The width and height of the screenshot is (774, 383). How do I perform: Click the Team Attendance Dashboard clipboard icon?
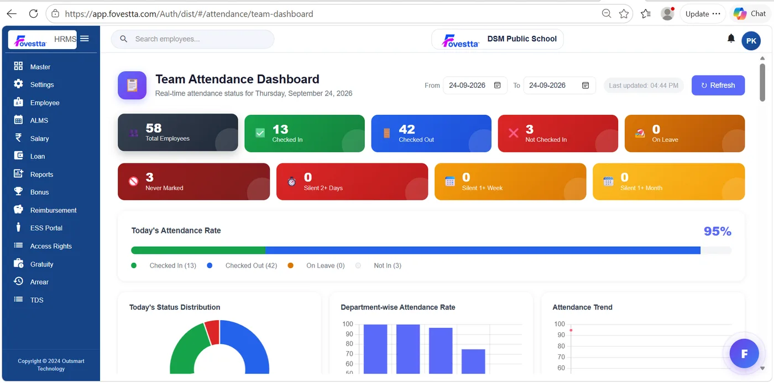(x=132, y=86)
